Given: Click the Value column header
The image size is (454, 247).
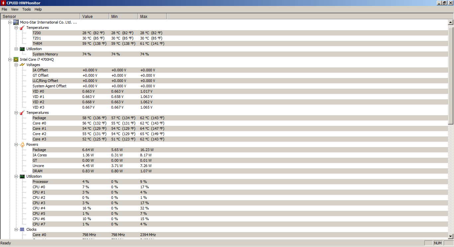Looking at the screenshot, I should pyautogui.click(x=94, y=16).
